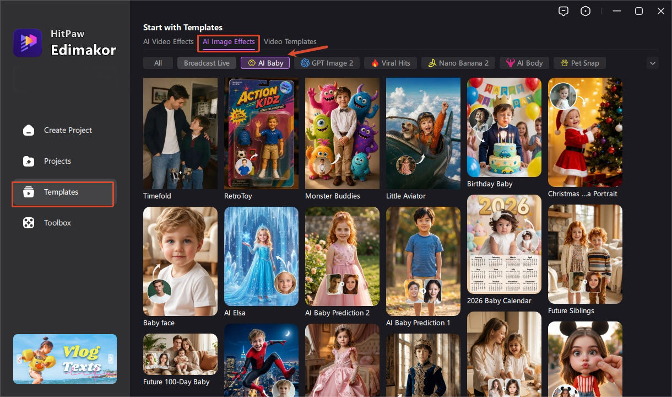Open the Toolbox sidebar icon
The width and height of the screenshot is (672, 397).
click(x=28, y=223)
